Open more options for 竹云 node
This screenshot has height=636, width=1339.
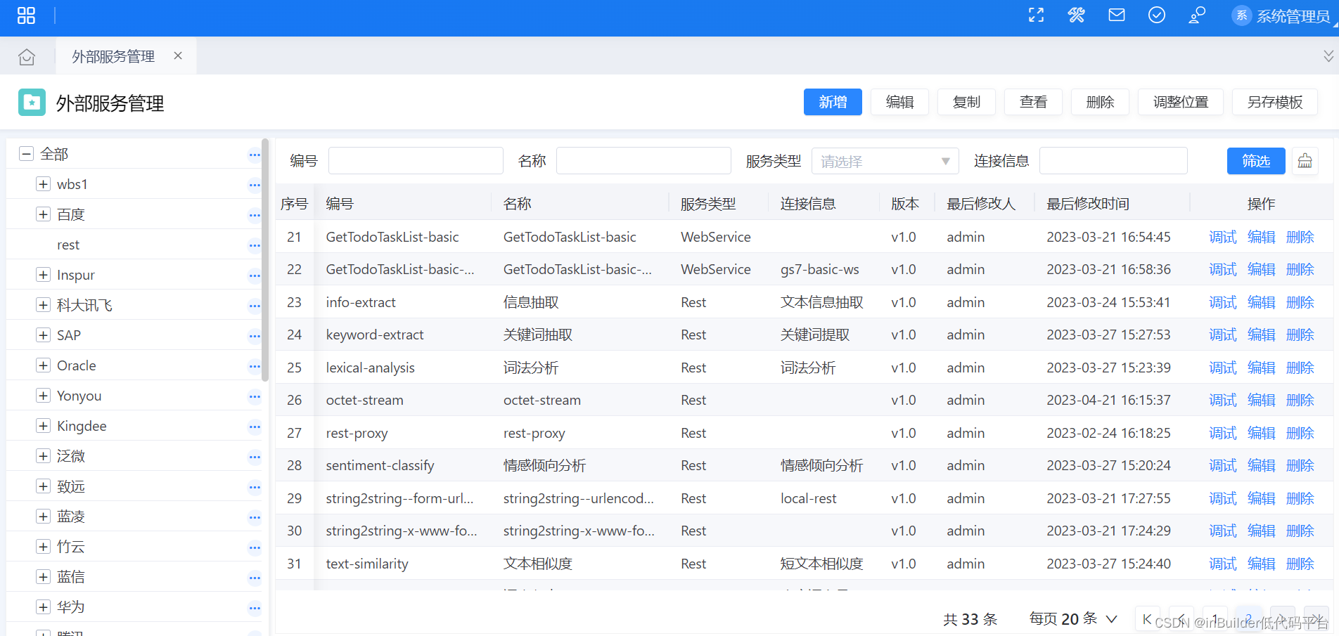(255, 547)
